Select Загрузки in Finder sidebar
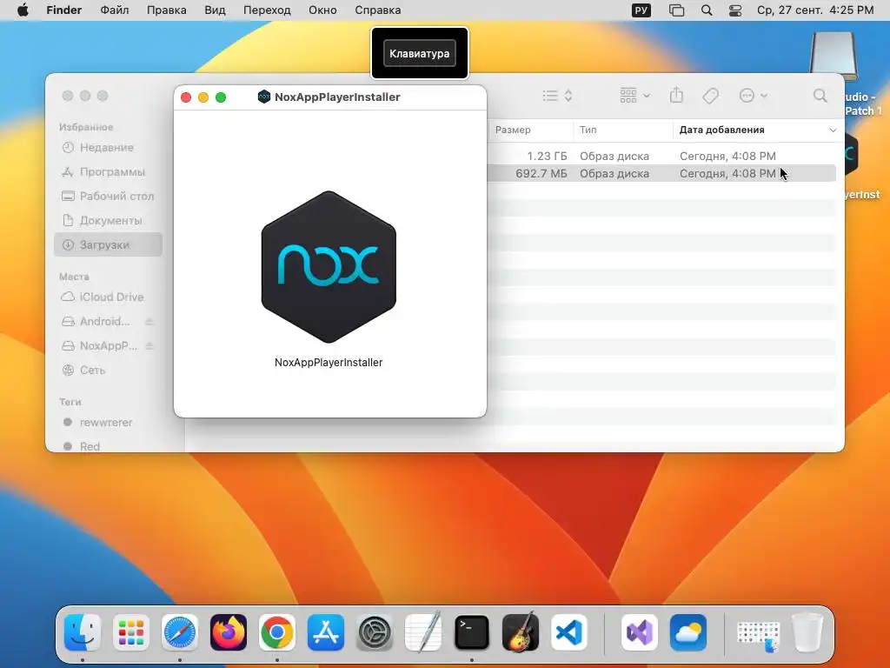 (108, 244)
